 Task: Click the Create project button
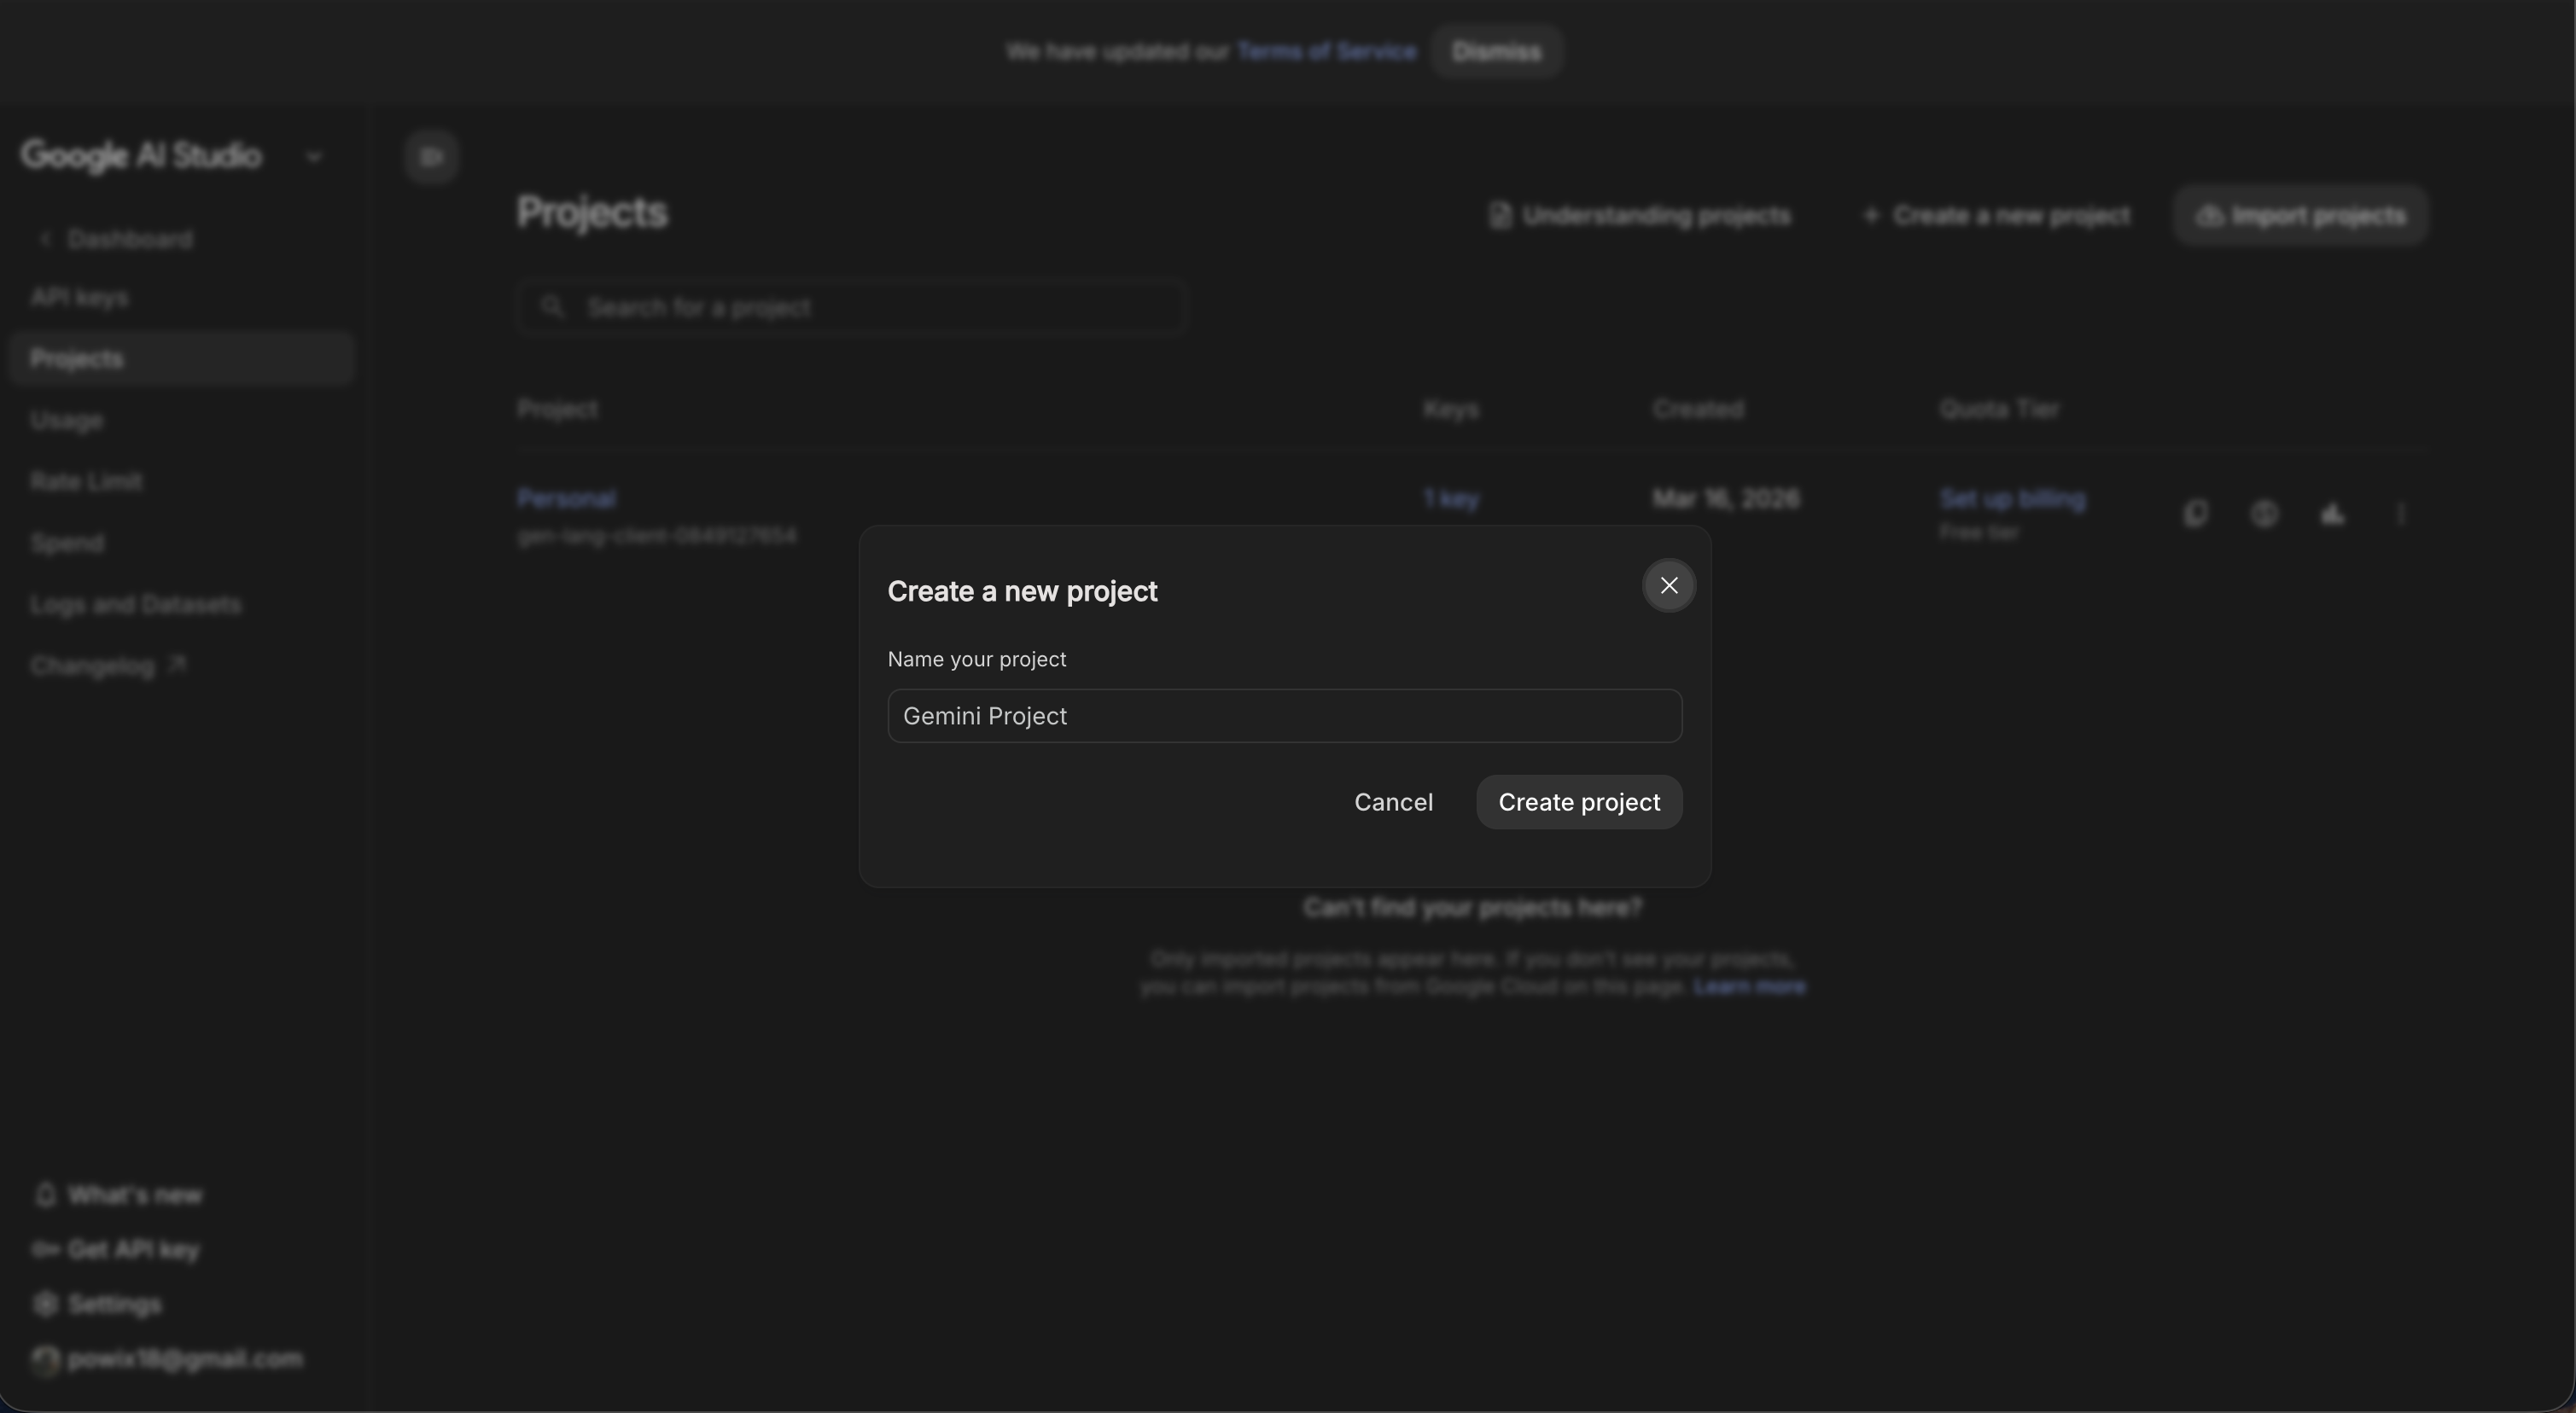pos(1578,802)
